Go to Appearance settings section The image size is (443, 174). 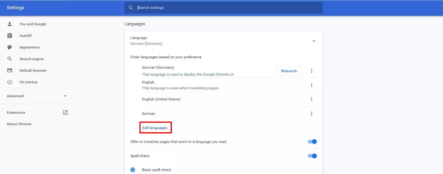coord(29,47)
